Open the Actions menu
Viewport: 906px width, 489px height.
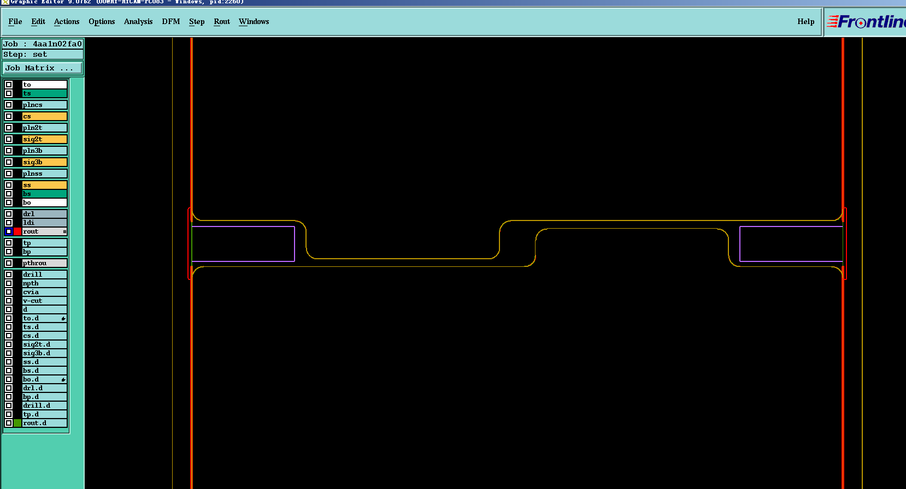tap(67, 22)
